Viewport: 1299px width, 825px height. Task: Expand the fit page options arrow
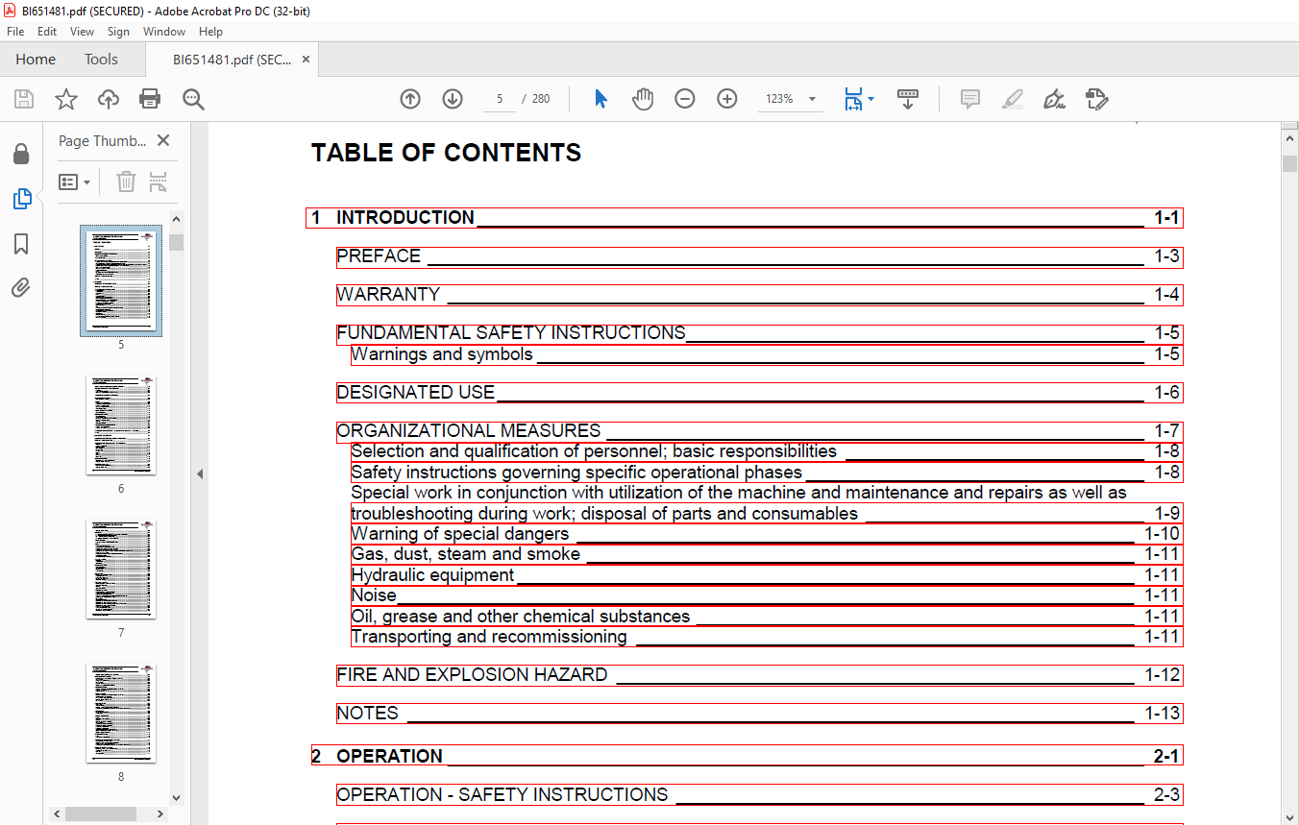tap(870, 99)
